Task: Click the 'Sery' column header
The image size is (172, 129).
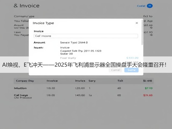Action: click(92, 81)
